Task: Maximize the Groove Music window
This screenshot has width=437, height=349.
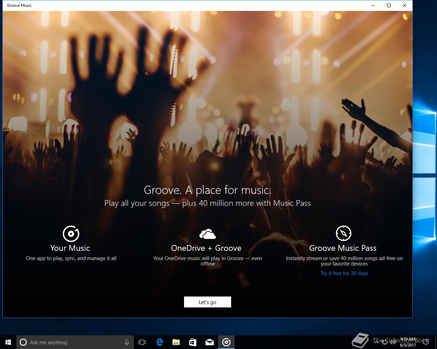Action: pos(389,5)
